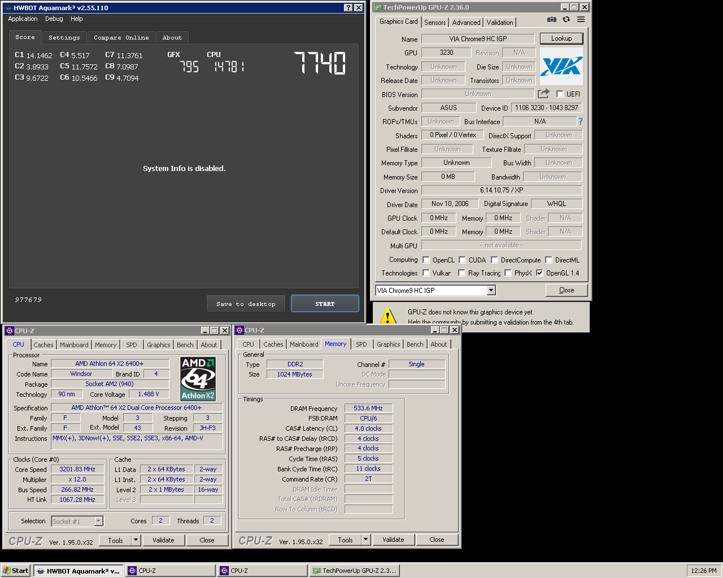Viewport: 723px width, 578px height.
Task: Toggle the Ray Tracing checkbox
Action: point(461,273)
